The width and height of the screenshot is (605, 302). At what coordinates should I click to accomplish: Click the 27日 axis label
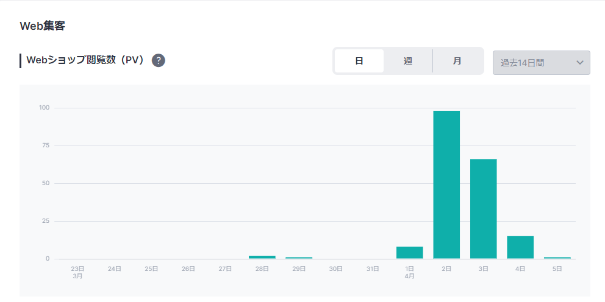225,269
